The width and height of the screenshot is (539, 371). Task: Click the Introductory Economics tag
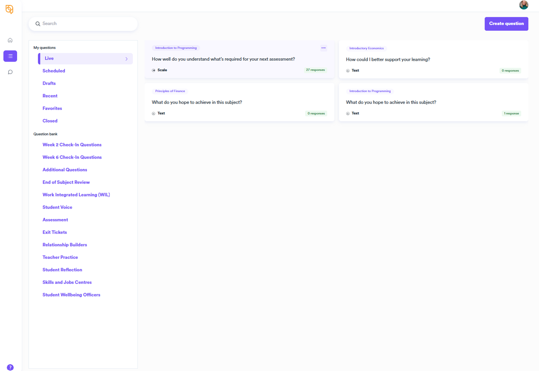(366, 48)
